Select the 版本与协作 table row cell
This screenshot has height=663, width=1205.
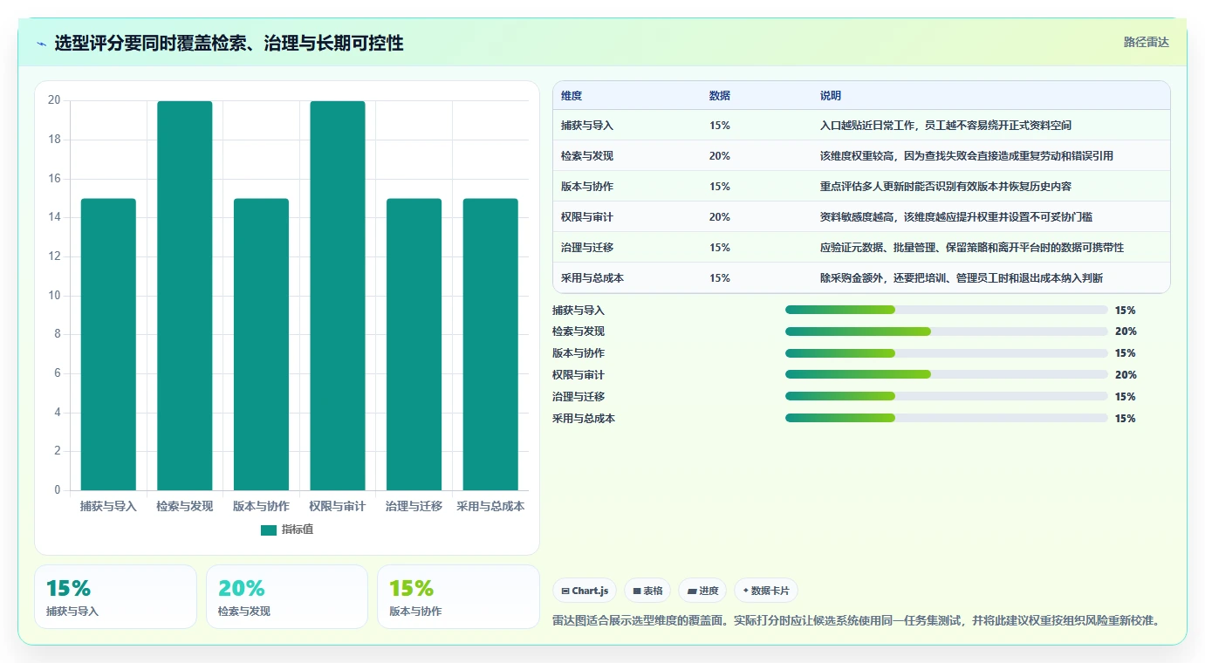click(587, 187)
